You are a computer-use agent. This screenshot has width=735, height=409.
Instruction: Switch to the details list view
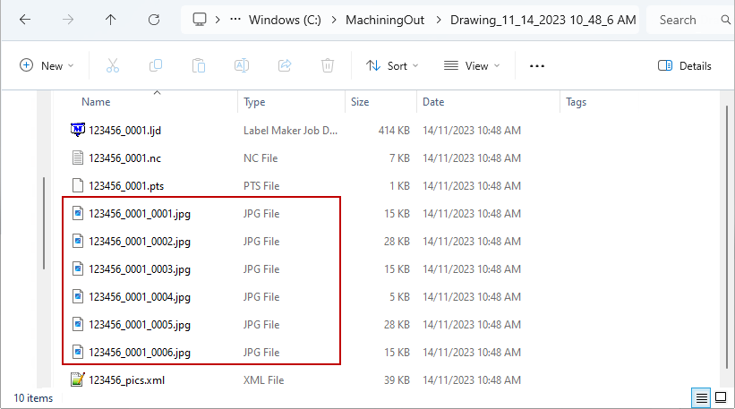coord(703,397)
